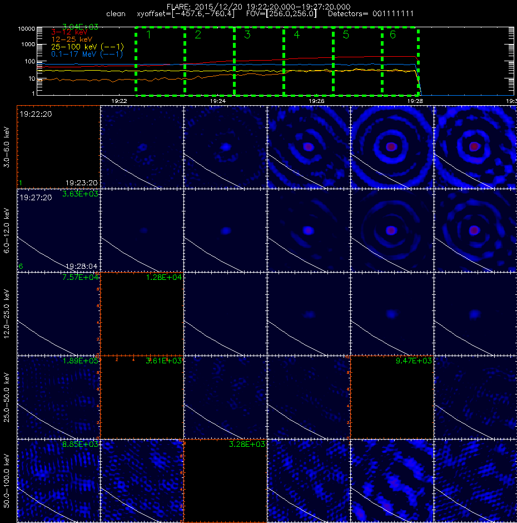Open the 6.0-12.0 keV image for interval 6
Viewport: 517px width, 523px height.
476,230
